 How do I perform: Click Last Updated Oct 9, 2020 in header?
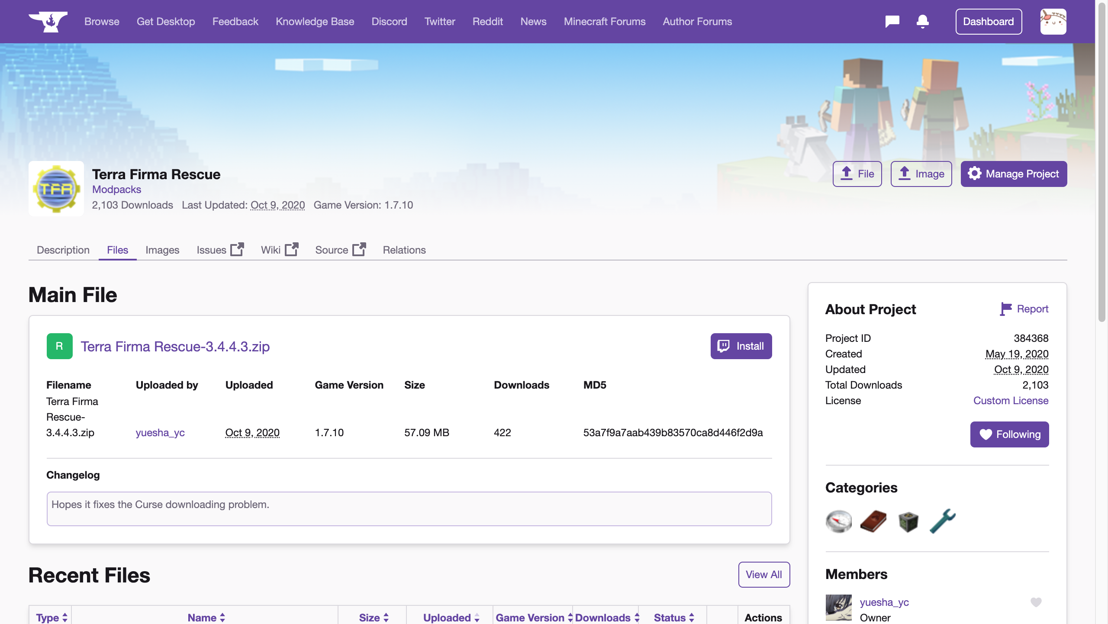[x=277, y=205]
